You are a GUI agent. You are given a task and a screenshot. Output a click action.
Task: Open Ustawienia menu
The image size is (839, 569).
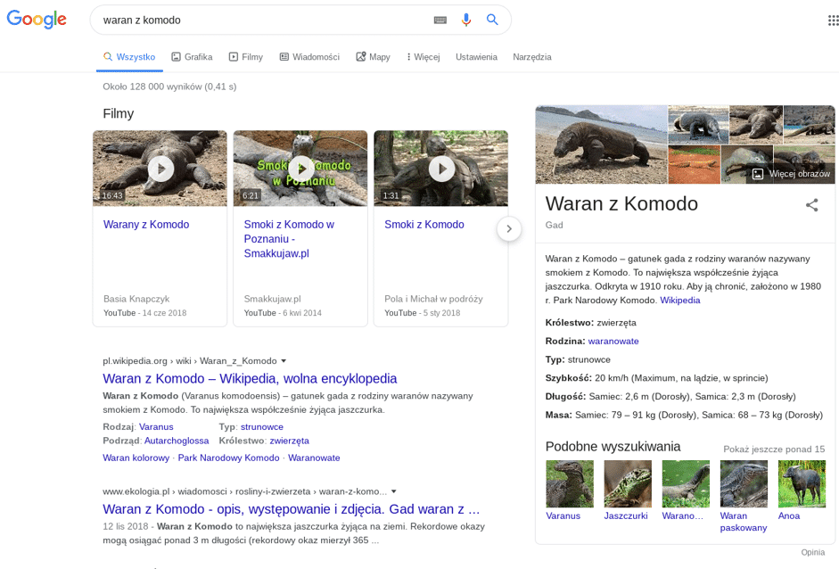tap(476, 57)
